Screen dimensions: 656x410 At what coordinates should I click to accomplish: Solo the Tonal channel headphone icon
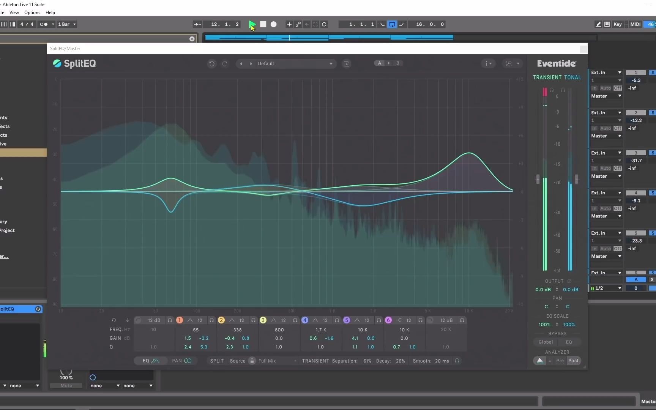click(563, 90)
